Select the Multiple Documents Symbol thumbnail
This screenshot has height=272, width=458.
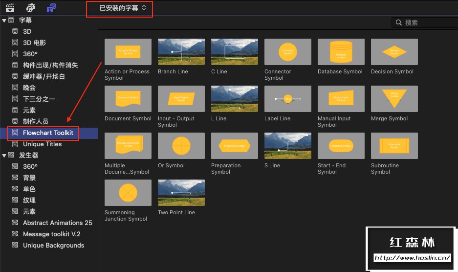coord(128,146)
